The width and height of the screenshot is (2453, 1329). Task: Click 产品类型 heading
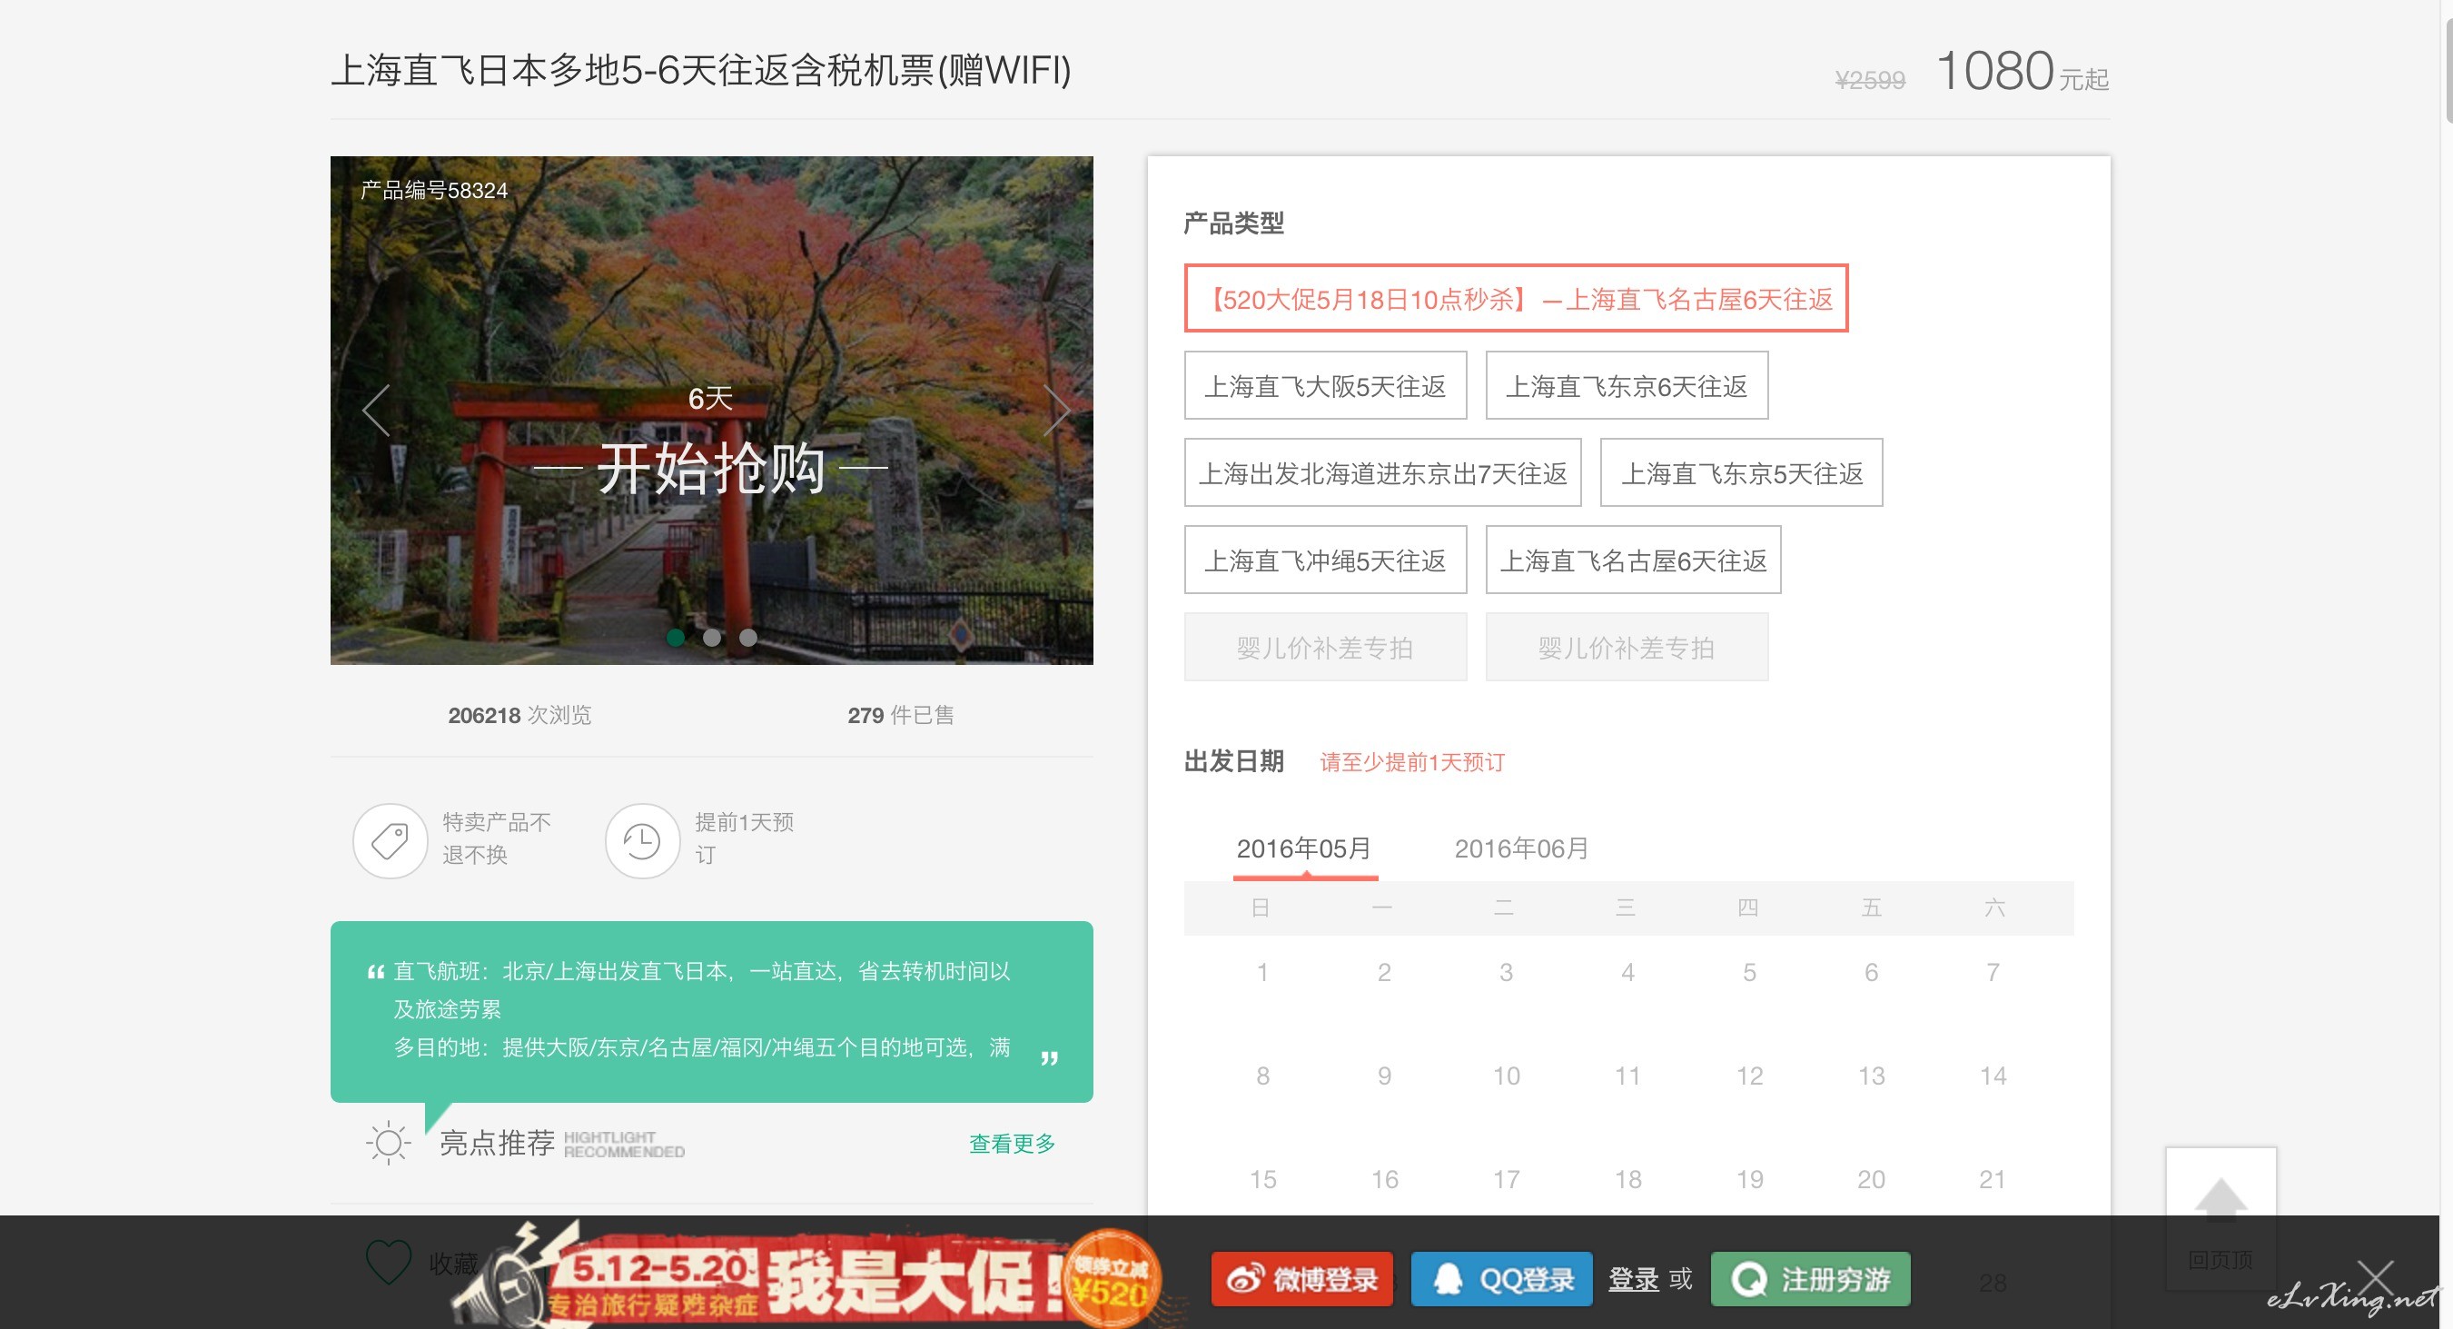coord(1233,223)
